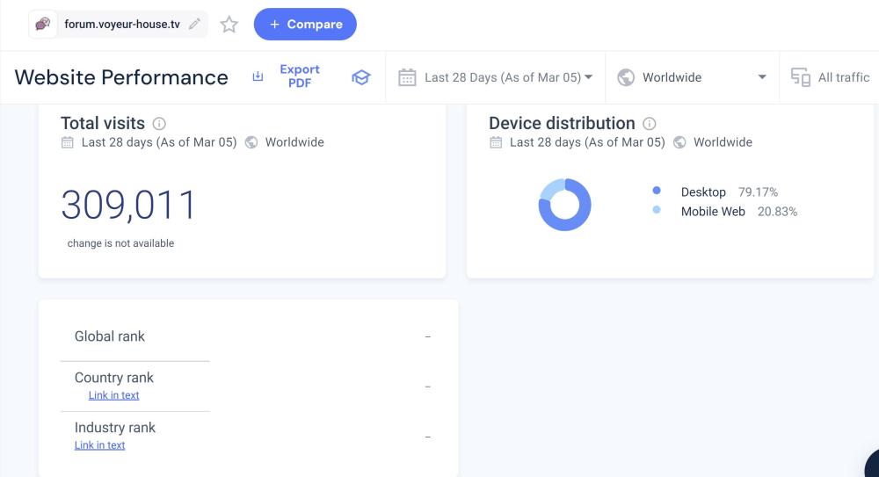Screen dimensions: 879x477
Task: Star the website as a favorite
Action: pos(229,25)
